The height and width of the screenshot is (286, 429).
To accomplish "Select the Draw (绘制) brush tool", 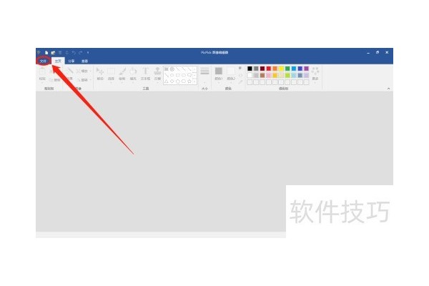I will [x=122, y=74].
